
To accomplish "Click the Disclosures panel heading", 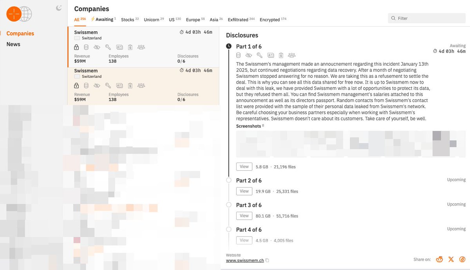I will pyautogui.click(x=242, y=35).
